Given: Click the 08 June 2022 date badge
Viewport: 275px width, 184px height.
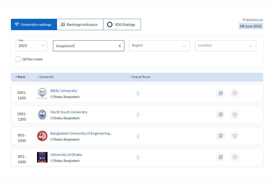Looking at the screenshot, I should 251,26.
